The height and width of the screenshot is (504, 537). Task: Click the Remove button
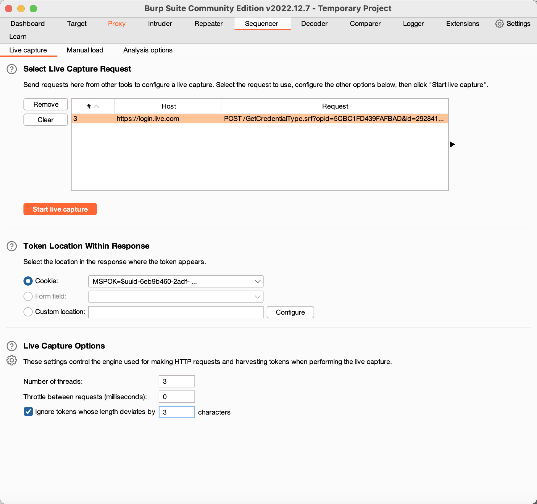click(46, 105)
